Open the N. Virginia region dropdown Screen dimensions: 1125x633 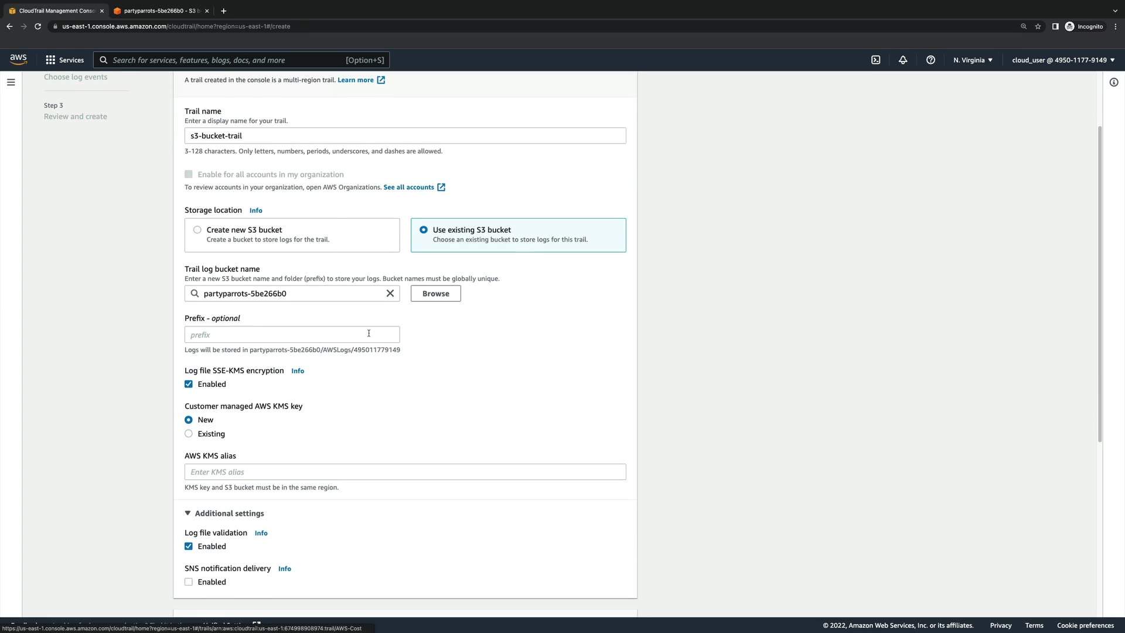point(973,60)
